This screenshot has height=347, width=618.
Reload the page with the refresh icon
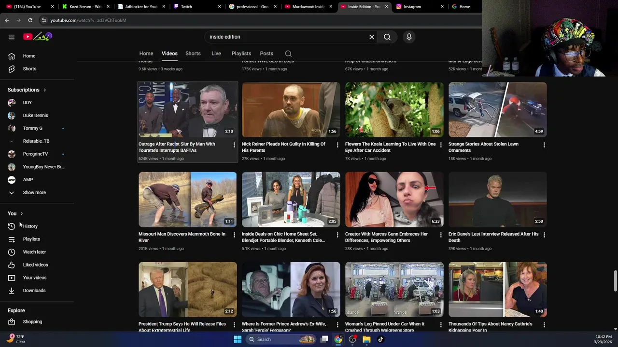(x=30, y=20)
